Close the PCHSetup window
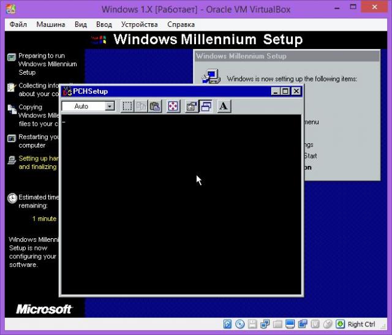392x335 pixels. pos(296,91)
